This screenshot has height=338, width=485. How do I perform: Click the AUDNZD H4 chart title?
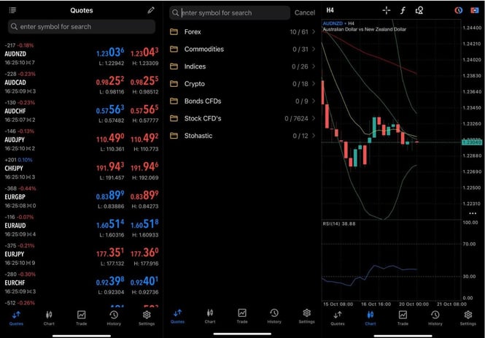coord(338,23)
